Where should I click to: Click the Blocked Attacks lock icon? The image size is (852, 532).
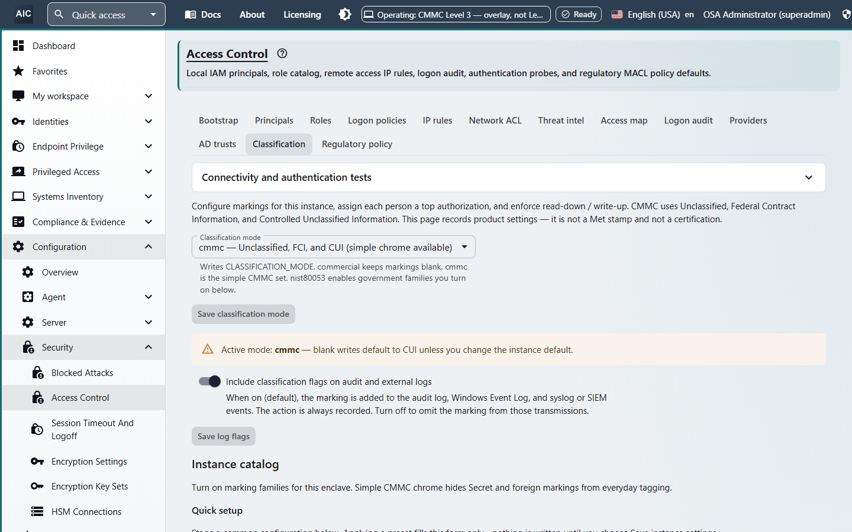(x=37, y=372)
